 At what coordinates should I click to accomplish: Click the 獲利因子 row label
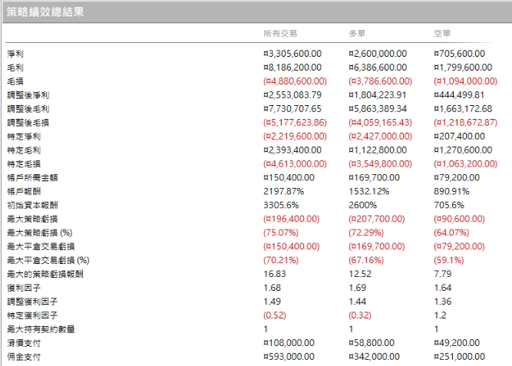click(x=20, y=288)
